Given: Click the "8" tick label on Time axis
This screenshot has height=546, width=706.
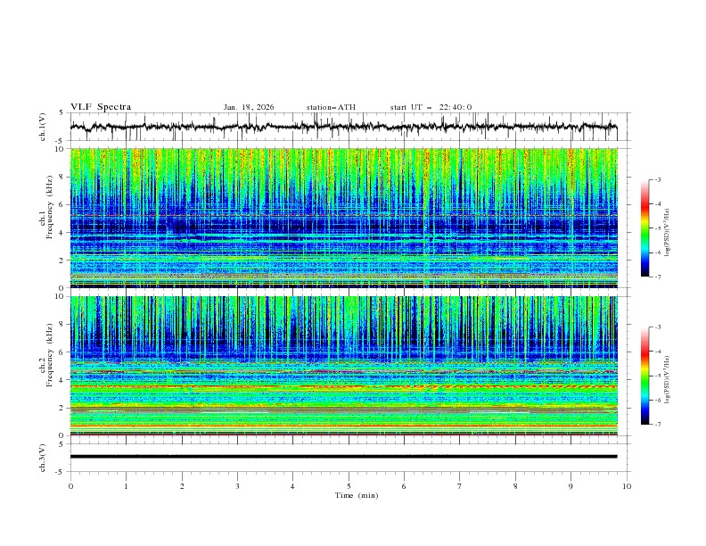Looking at the screenshot, I should [x=515, y=486].
